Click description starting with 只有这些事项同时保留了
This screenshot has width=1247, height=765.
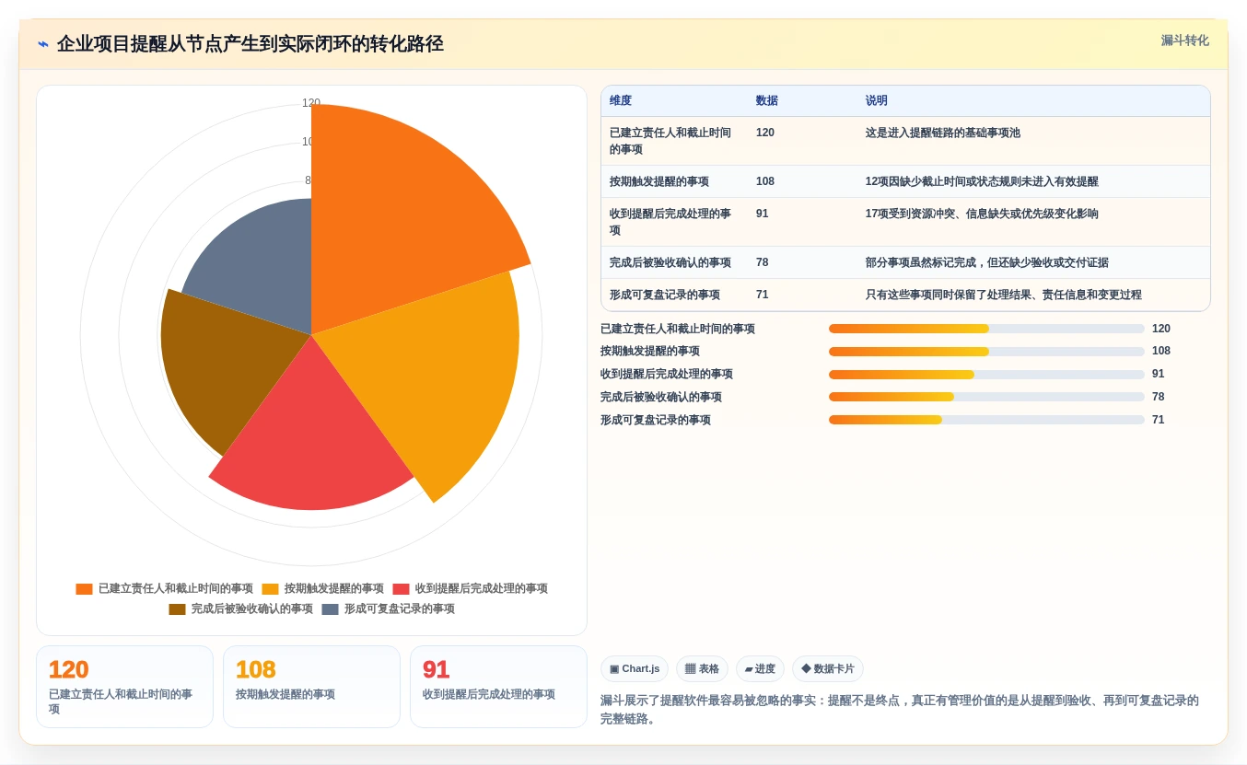tap(1004, 296)
